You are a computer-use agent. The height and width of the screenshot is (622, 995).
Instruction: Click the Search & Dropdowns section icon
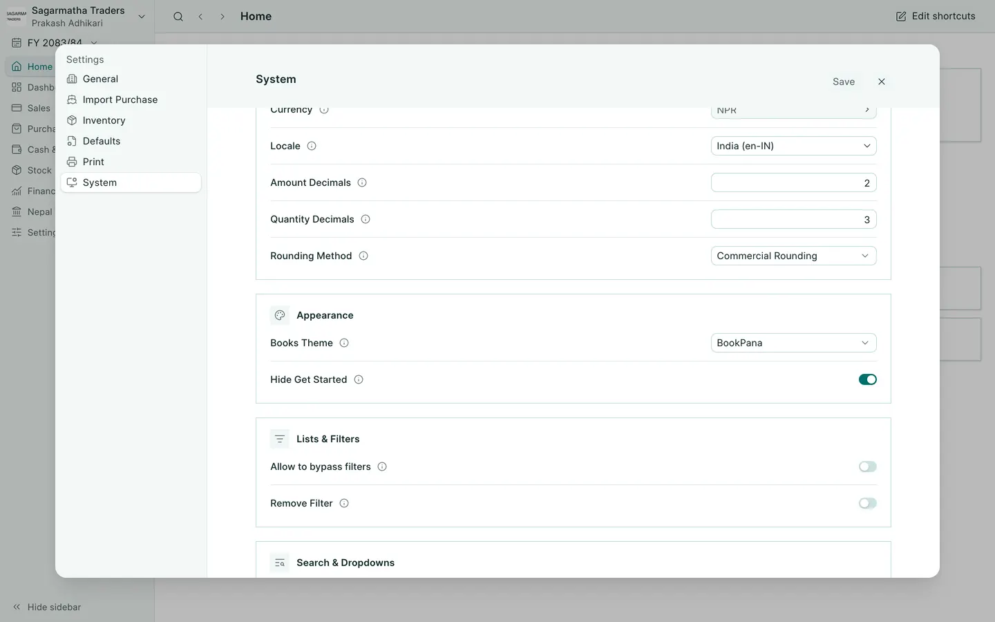[x=280, y=563]
